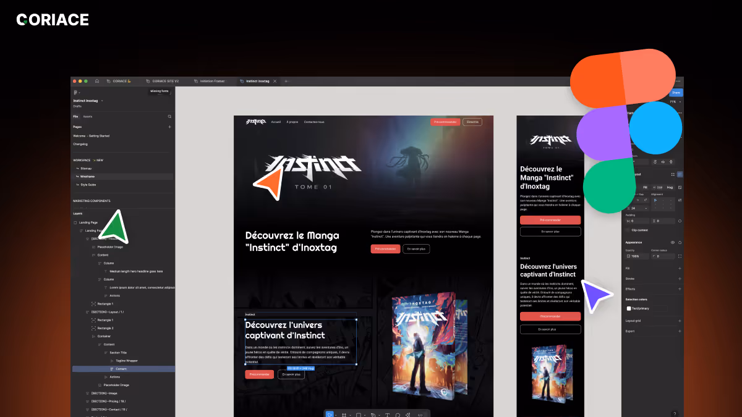Select the Changelog page
Viewport: 742px width, 417px height.
(80, 144)
